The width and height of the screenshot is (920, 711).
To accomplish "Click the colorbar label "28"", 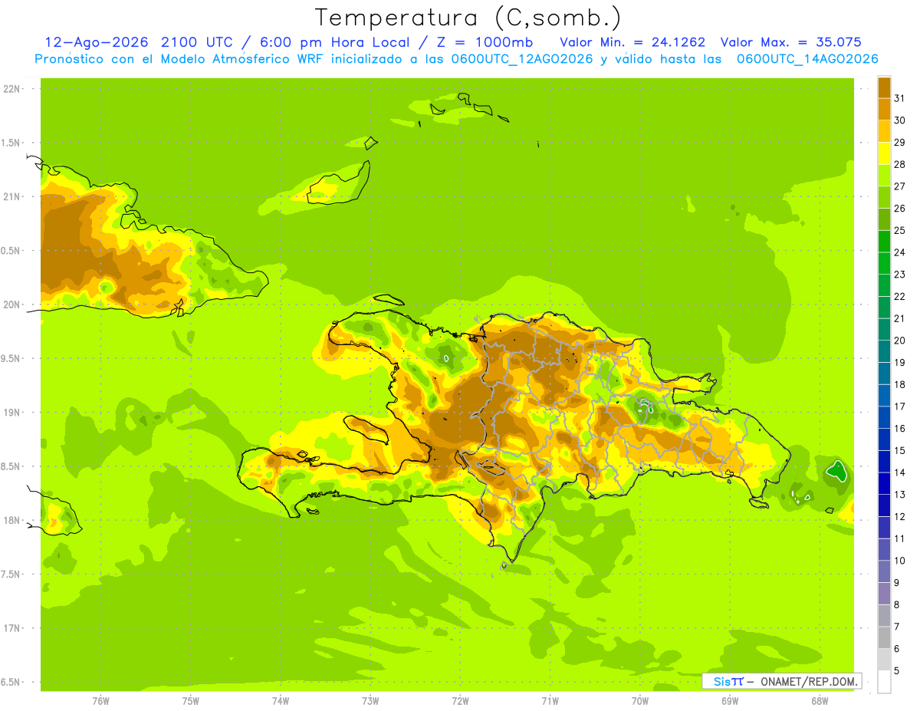I will click(899, 164).
